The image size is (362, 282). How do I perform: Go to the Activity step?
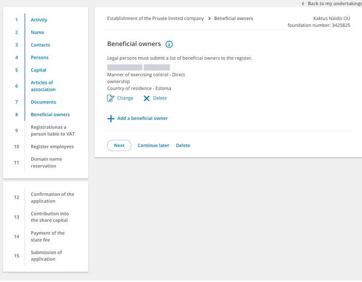click(39, 20)
